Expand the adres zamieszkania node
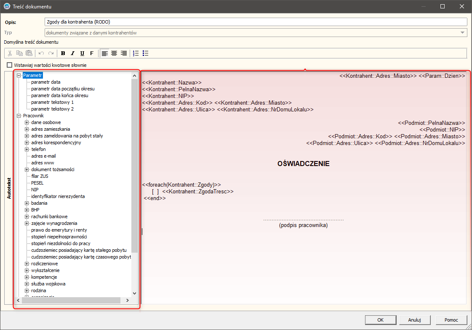The width and height of the screenshot is (472, 330). click(27, 129)
